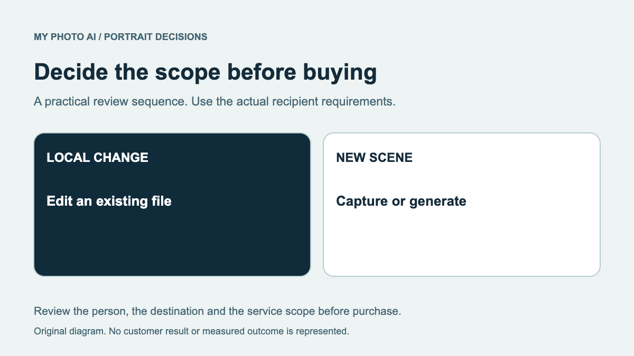634x356 pixels.
Task: Click blank space inside the dark navy card
Action: [x=172, y=243]
